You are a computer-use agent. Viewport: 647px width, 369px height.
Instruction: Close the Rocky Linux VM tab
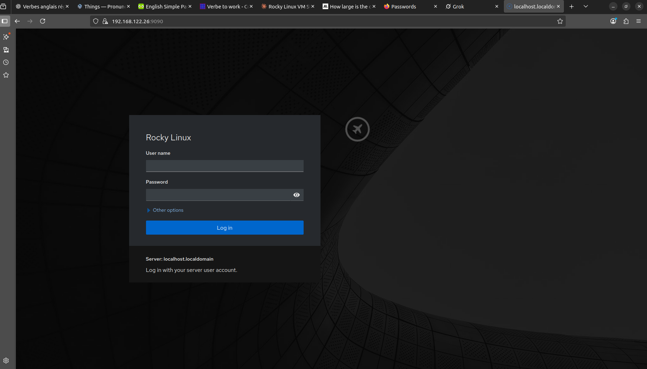tap(313, 6)
